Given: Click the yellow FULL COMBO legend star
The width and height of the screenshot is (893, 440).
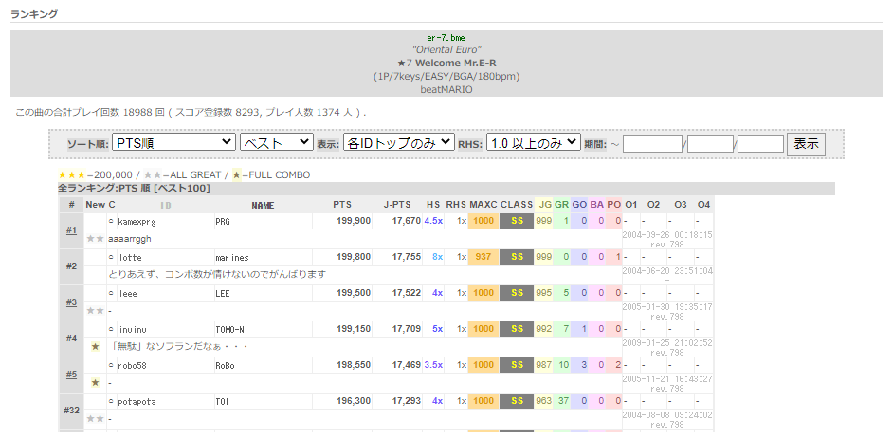Looking at the screenshot, I should (236, 175).
